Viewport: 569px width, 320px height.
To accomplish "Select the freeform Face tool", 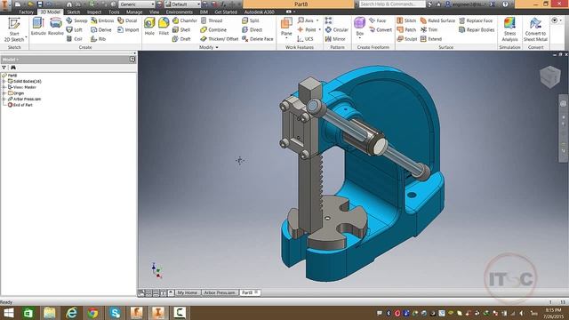I will (377, 20).
